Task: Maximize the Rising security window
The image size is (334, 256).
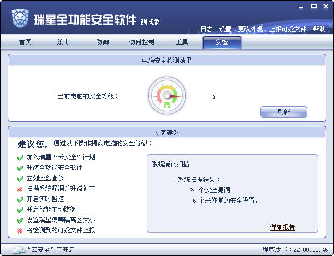Action: click(x=314, y=6)
